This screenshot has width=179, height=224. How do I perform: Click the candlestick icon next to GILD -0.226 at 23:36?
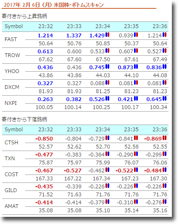[x=165, y=186]
